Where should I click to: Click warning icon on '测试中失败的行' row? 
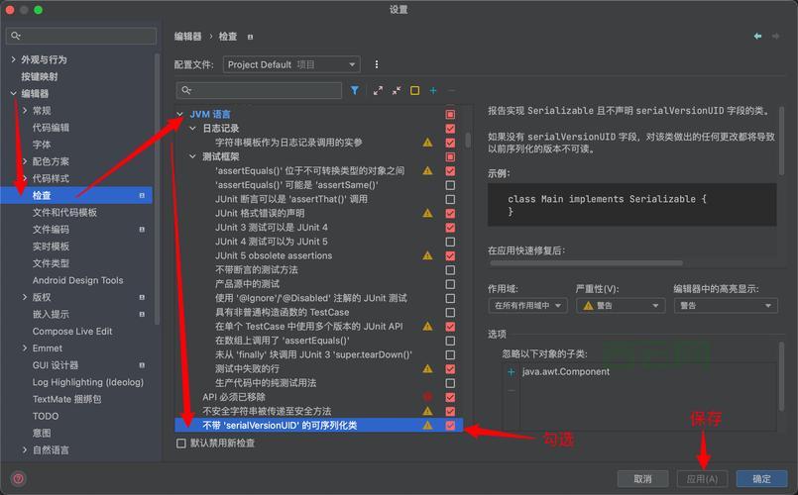pos(427,368)
